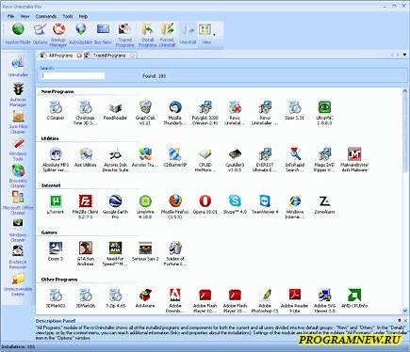The width and height of the screenshot is (410, 352).
Task: Select the Malwarebytes' Anti-Malware icon
Action: [354, 160]
